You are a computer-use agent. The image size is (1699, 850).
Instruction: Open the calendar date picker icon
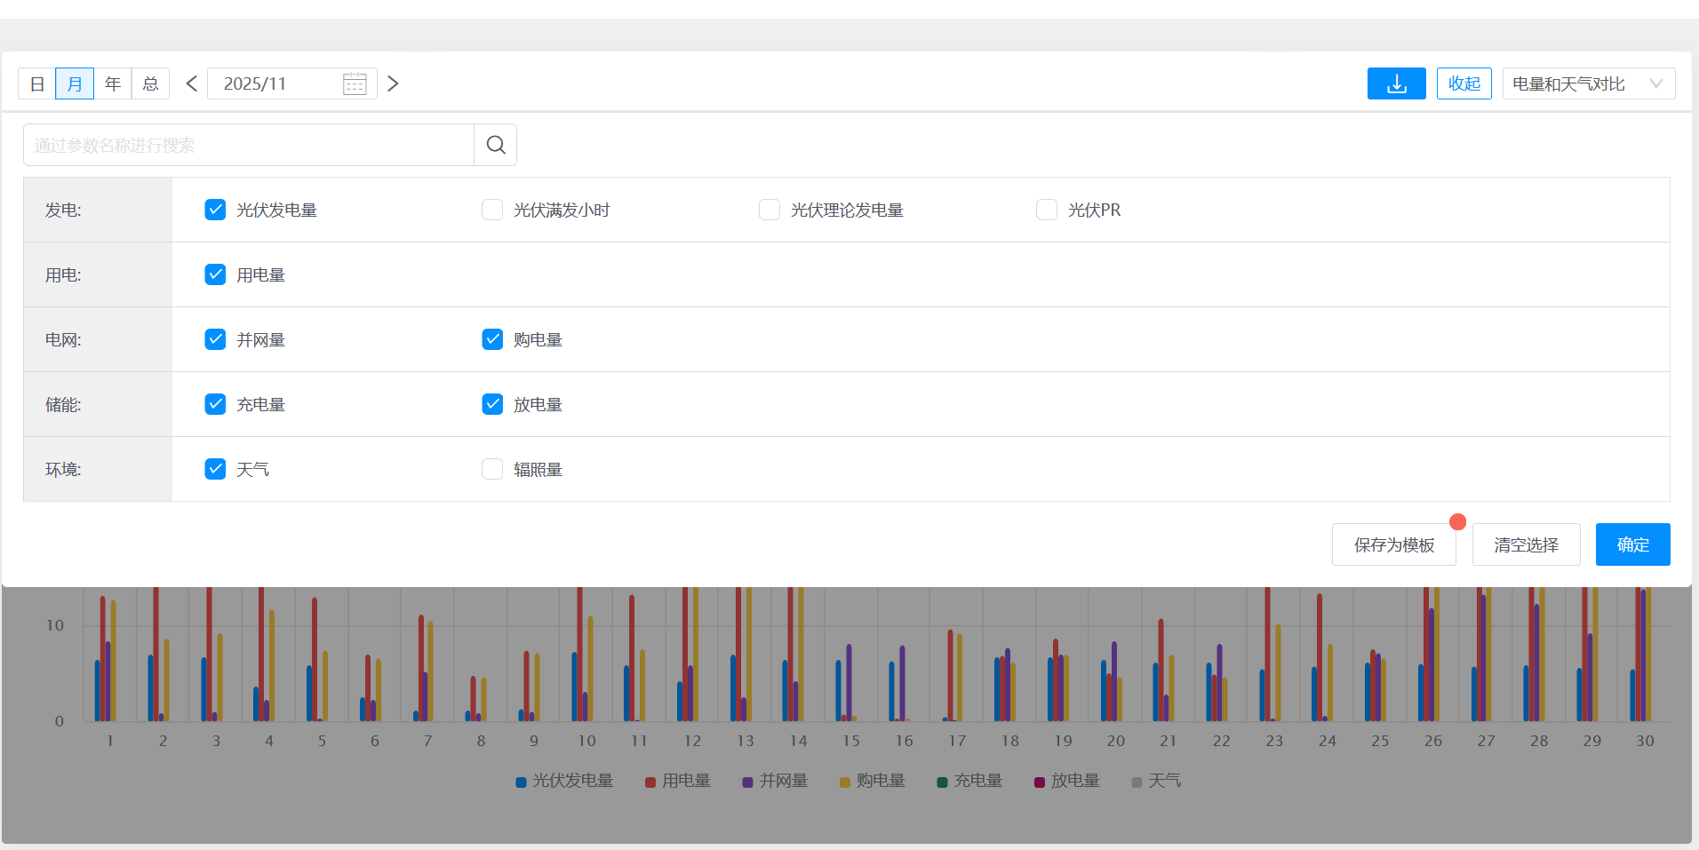pyautogui.click(x=355, y=83)
